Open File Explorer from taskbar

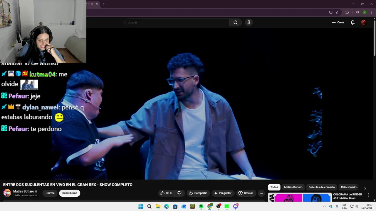click(x=158, y=206)
